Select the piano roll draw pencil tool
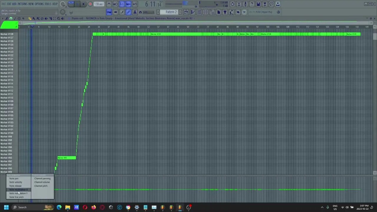377x212 pixels. 30,19
